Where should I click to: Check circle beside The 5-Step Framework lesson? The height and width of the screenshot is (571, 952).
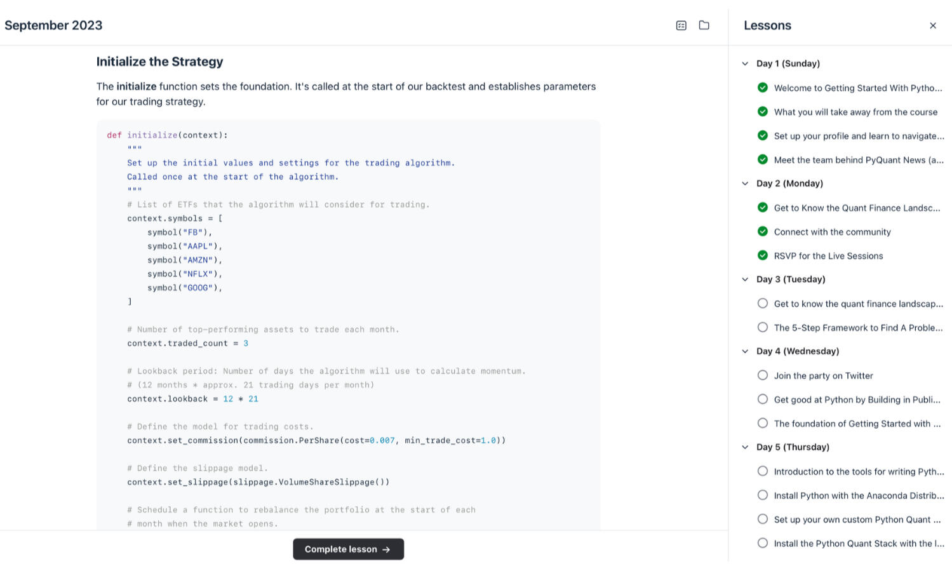(762, 326)
